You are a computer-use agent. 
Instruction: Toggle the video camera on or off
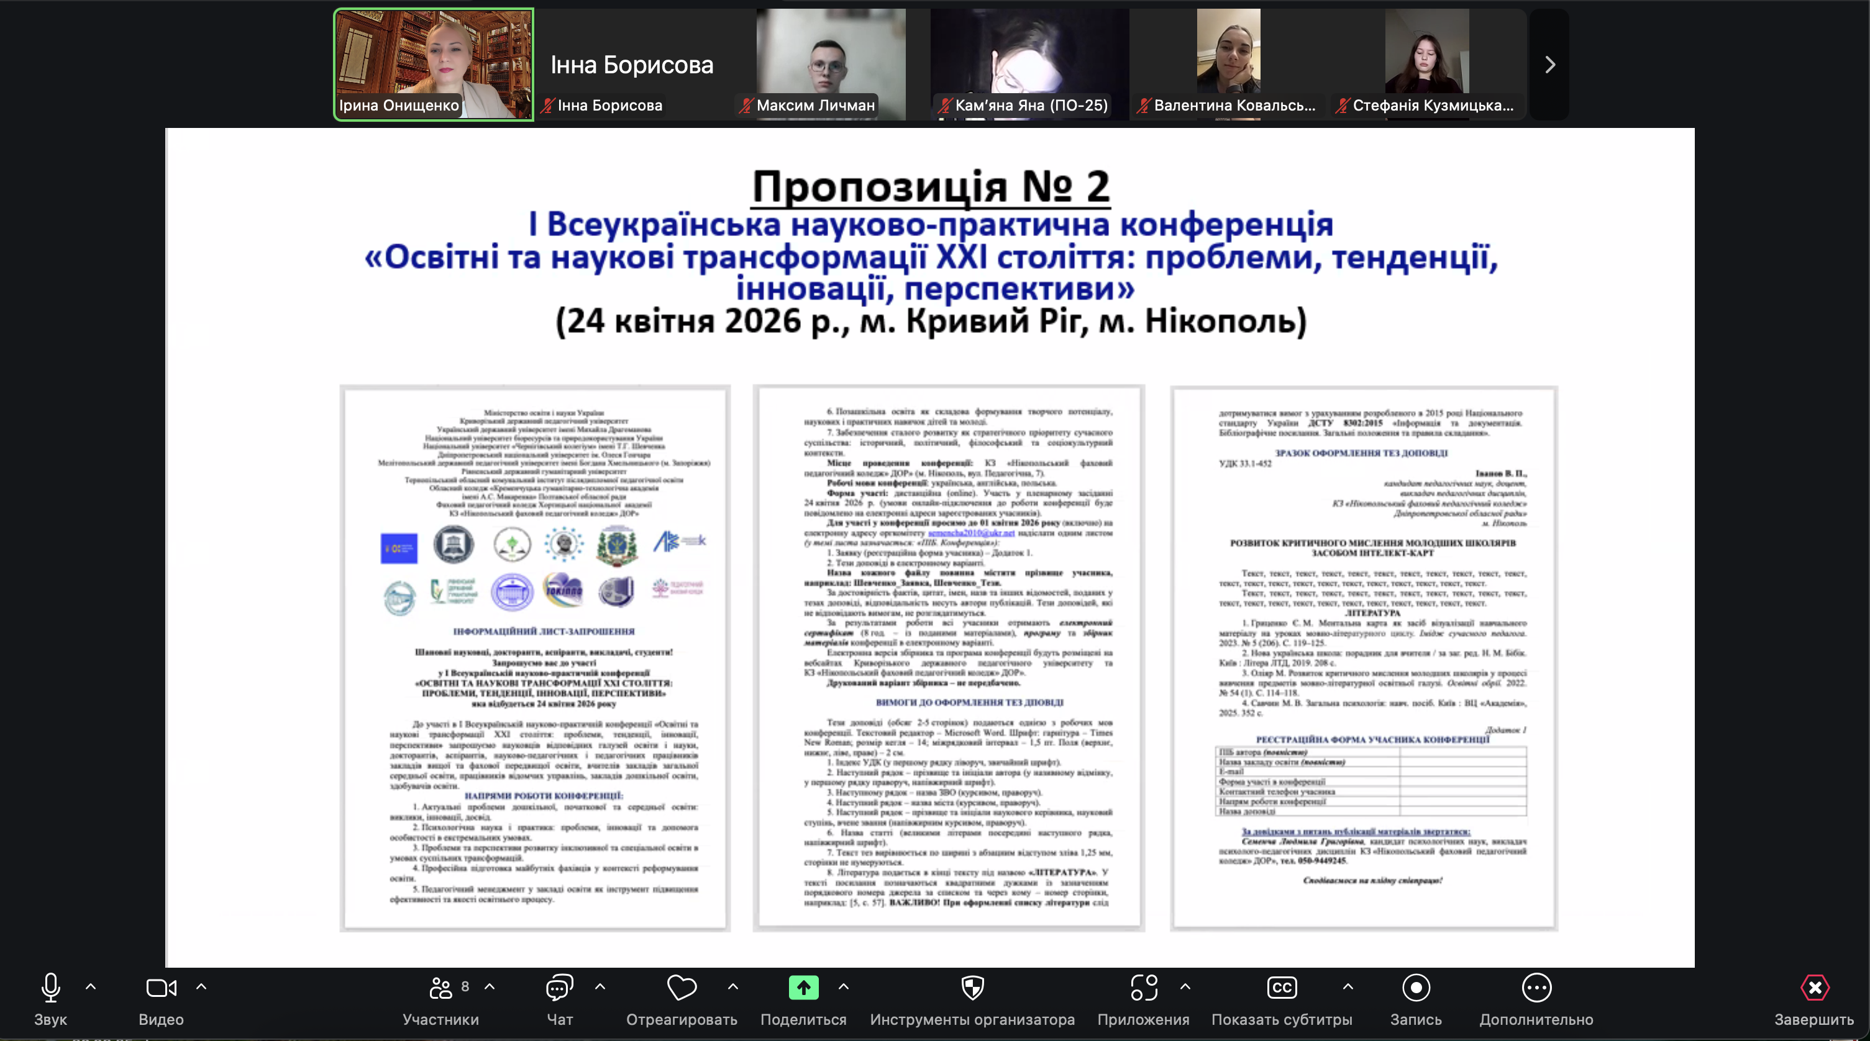(160, 988)
